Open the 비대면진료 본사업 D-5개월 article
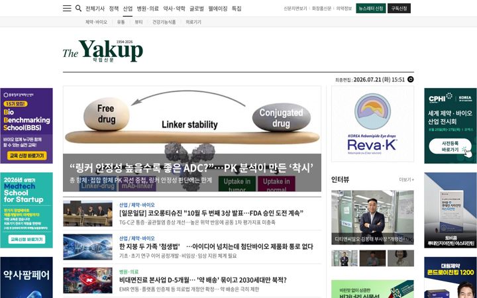 point(203,280)
